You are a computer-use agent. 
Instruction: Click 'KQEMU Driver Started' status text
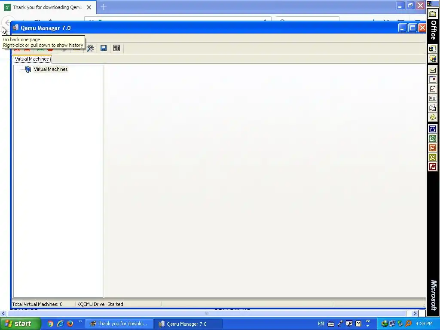click(x=100, y=304)
